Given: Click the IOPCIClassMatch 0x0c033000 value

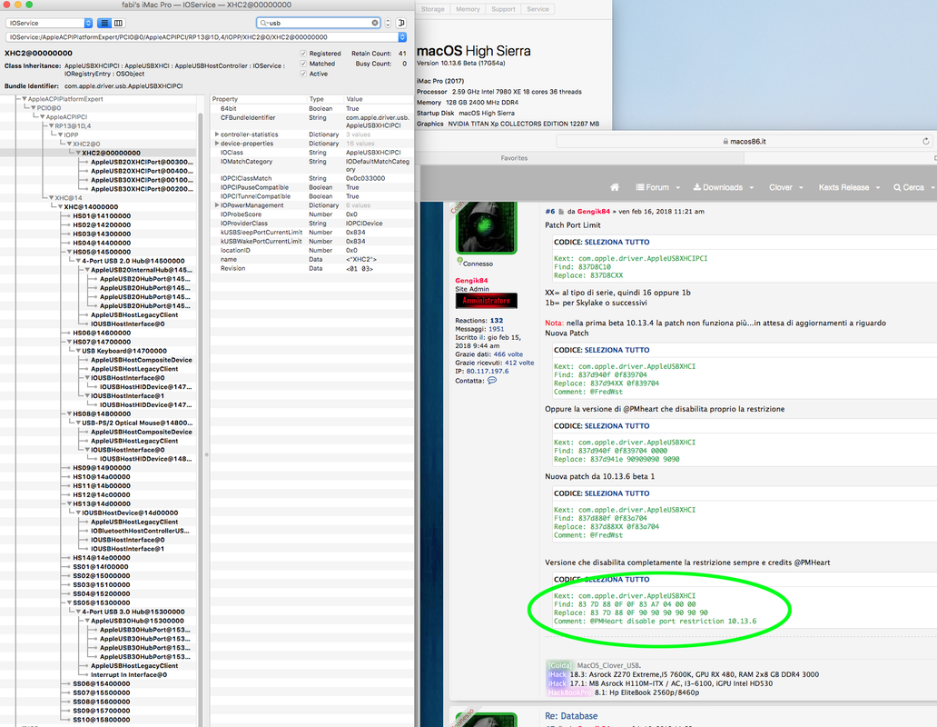Looking at the screenshot, I should [x=365, y=178].
